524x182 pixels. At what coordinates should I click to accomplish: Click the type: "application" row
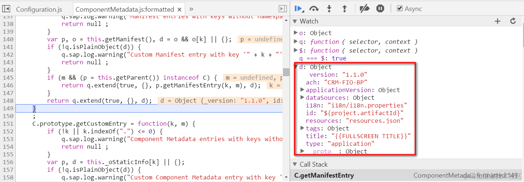pyautogui.click(x=340, y=144)
